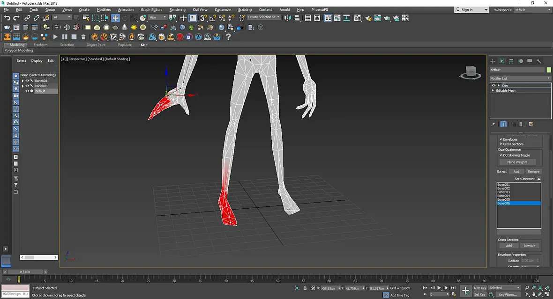Screen dimensions: 553x299
Task: Click the Mirror tool icon
Action: (288, 18)
